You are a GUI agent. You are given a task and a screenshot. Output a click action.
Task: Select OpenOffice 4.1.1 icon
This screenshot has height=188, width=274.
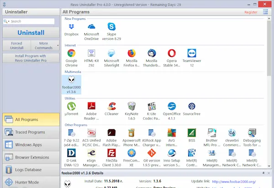coord(172,106)
